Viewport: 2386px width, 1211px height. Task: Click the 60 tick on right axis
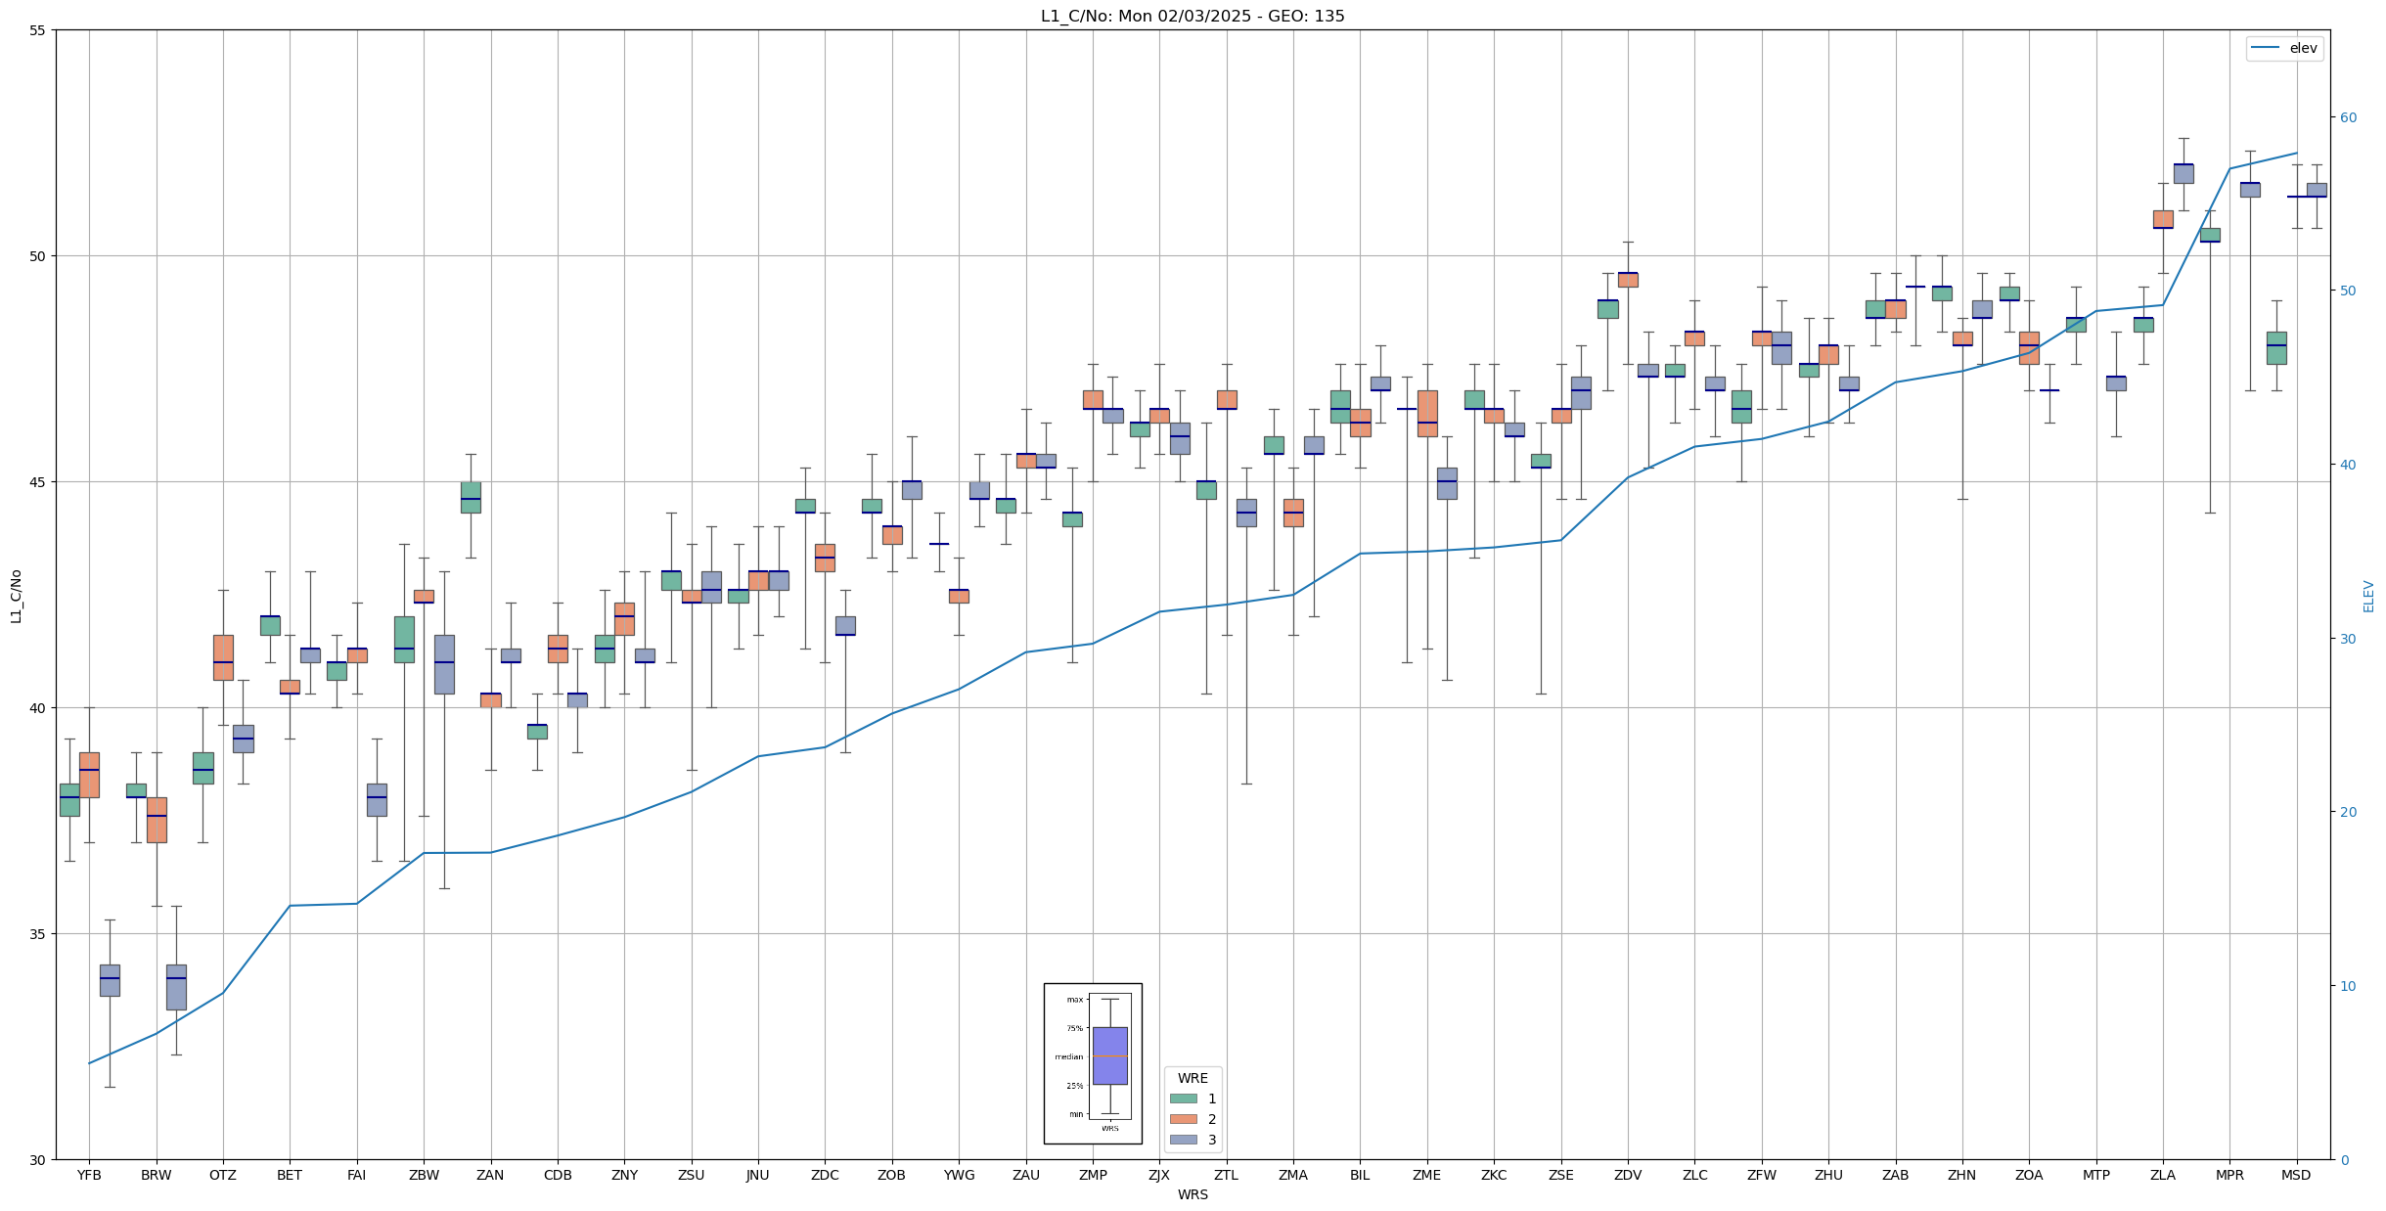2348,117
